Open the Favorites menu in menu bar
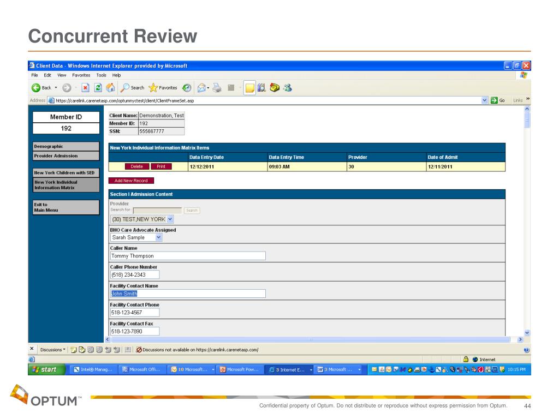The image size is (559, 419). 81,75
